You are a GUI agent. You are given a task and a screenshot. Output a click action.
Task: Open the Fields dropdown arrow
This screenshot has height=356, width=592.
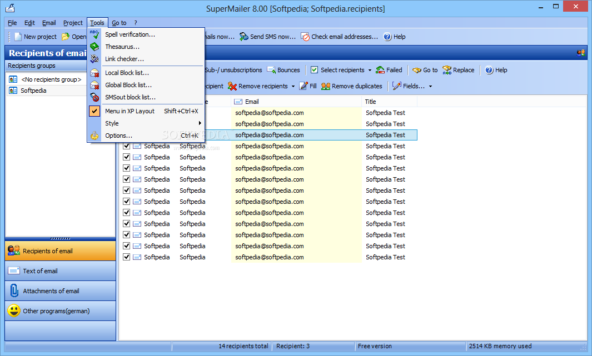pyautogui.click(x=430, y=86)
